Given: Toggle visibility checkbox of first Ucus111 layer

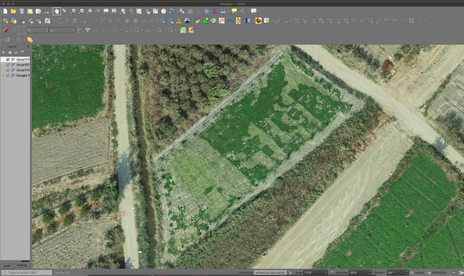Looking at the screenshot, I should 8,59.
